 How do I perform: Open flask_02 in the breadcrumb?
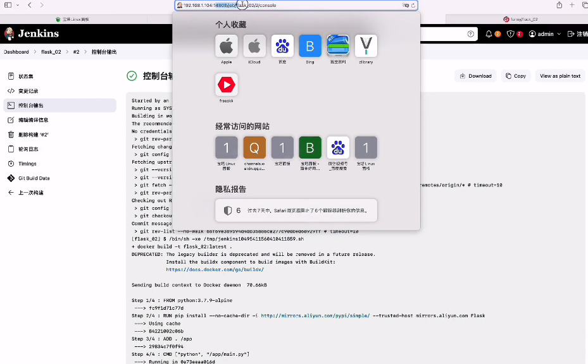pyautogui.click(x=51, y=52)
